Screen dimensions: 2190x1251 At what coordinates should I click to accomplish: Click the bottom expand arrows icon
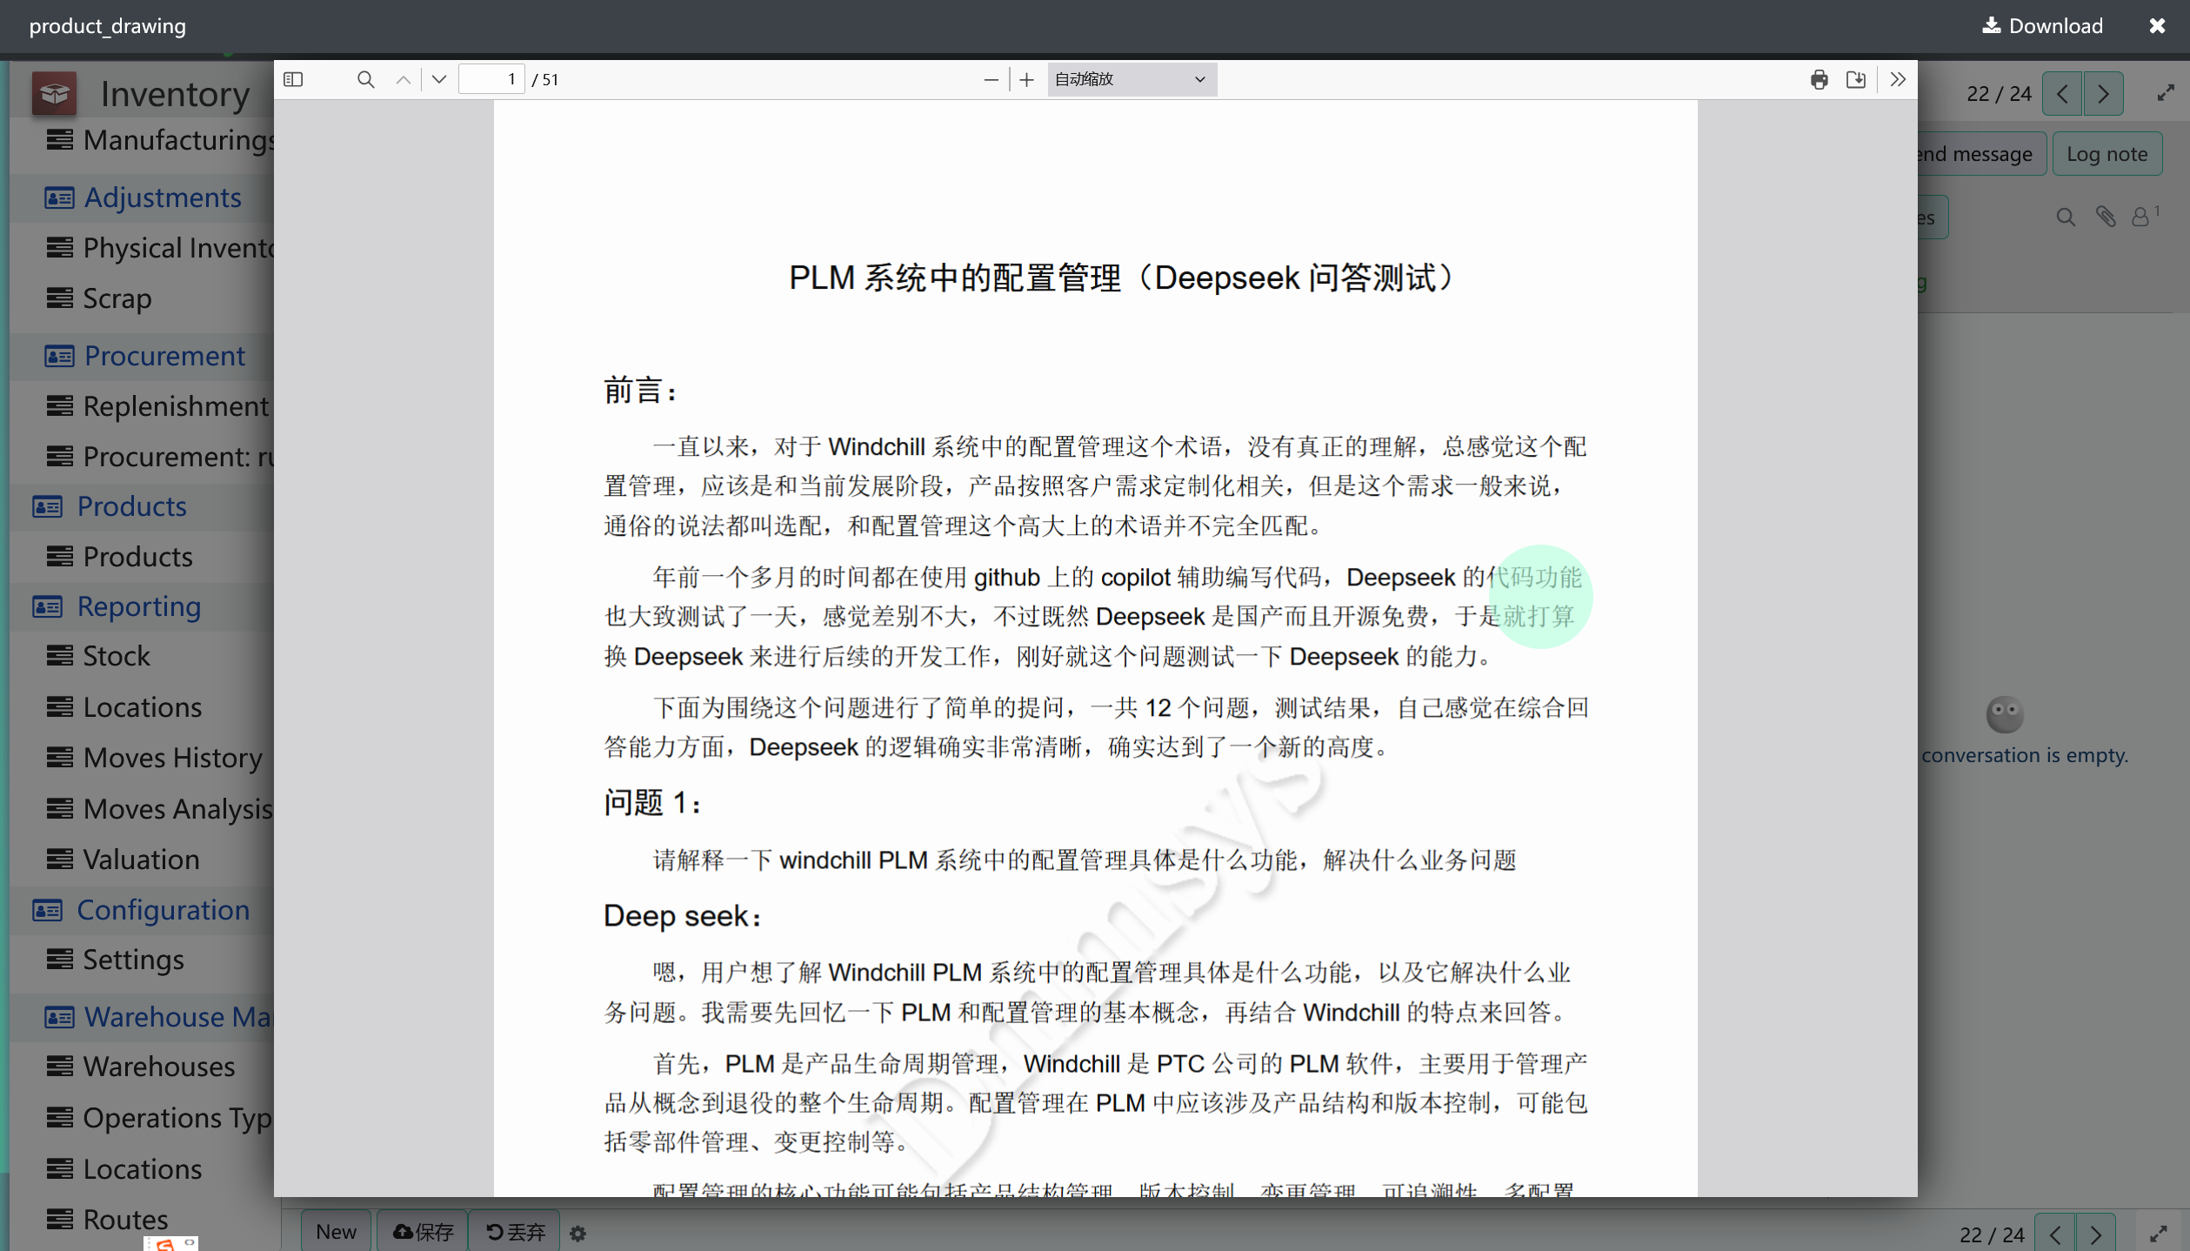pos(2159,1234)
